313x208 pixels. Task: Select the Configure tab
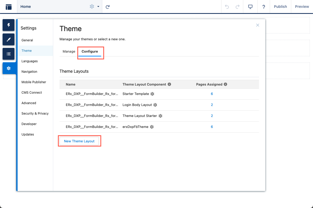click(90, 52)
